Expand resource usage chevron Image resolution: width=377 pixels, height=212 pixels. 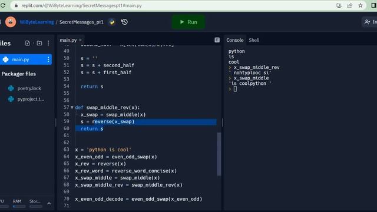tap(49, 204)
